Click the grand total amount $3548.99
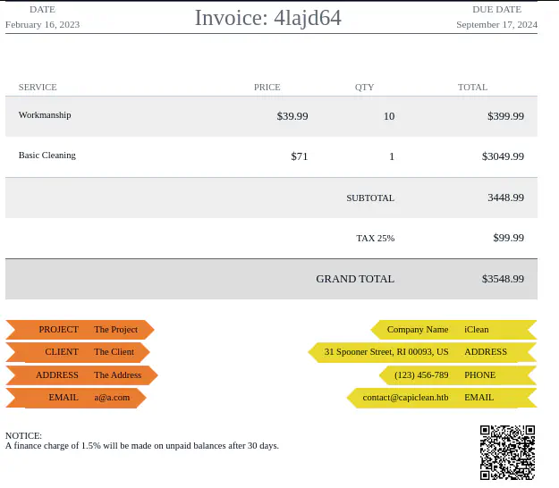The image size is (559, 488). coord(503,279)
